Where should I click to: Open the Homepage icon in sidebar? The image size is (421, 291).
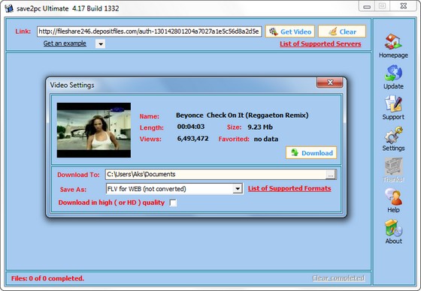coord(393,42)
